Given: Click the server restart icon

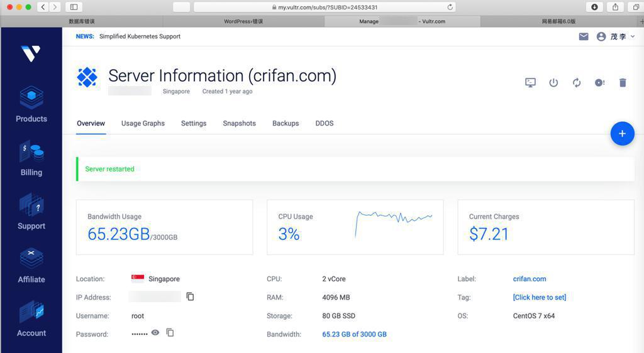Looking at the screenshot, I should click(x=577, y=83).
